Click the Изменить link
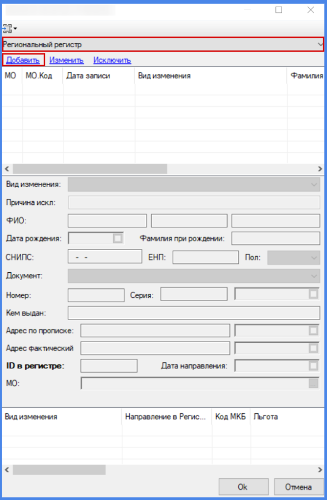 coord(66,60)
